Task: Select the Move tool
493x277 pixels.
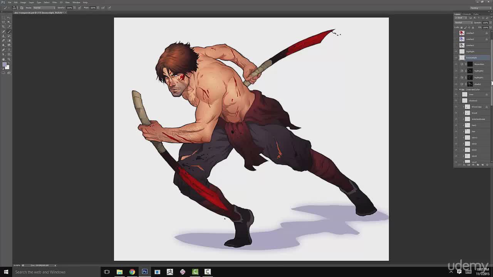Action: 9,17
